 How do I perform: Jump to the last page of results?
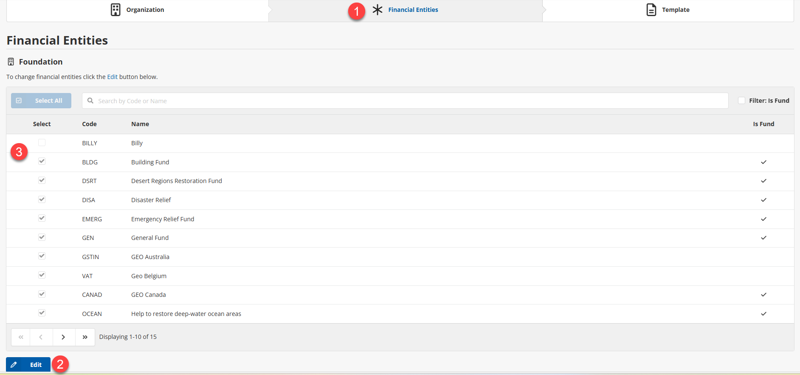85,337
